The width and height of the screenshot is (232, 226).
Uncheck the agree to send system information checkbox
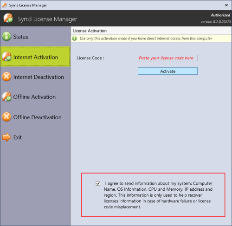[x=98, y=183]
